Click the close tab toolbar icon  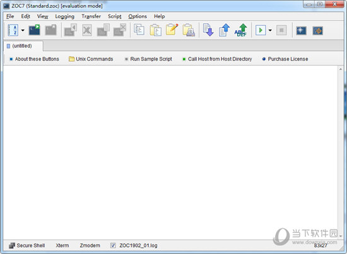(x=120, y=30)
